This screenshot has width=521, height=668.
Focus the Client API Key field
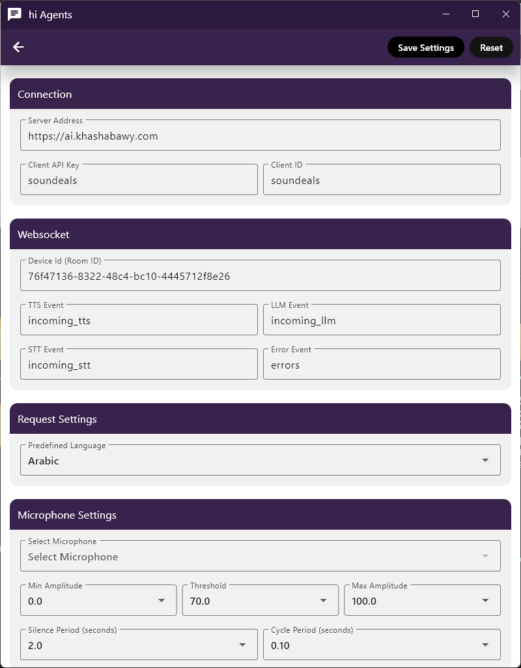(x=139, y=180)
